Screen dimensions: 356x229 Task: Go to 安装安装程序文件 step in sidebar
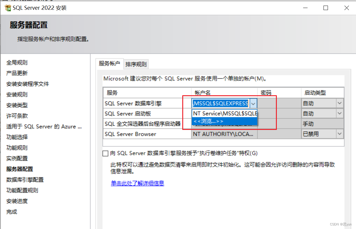point(27,84)
